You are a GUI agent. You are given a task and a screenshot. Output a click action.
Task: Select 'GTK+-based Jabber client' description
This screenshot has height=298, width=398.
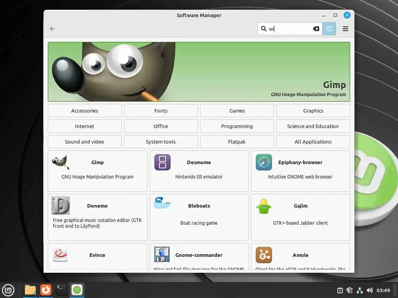click(x=300, y=223)
